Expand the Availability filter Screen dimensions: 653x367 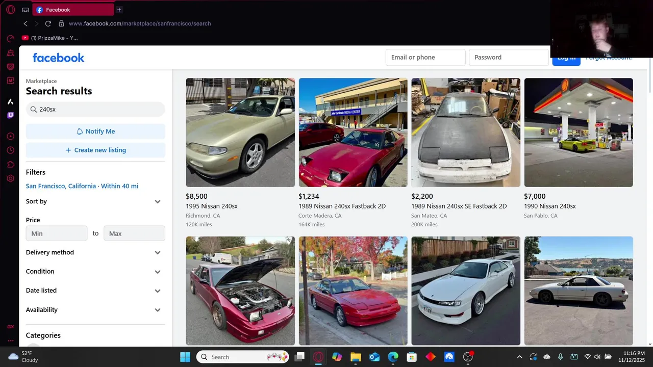pyautogui.click(x=95, y=310)
